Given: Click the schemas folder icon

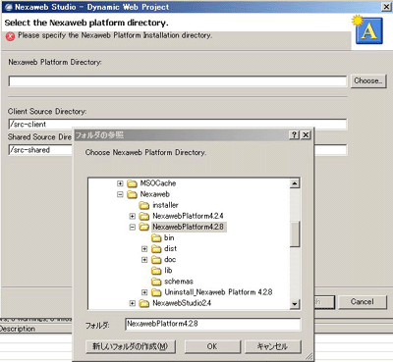Looking at the screenshot, I should click(156, 282).
